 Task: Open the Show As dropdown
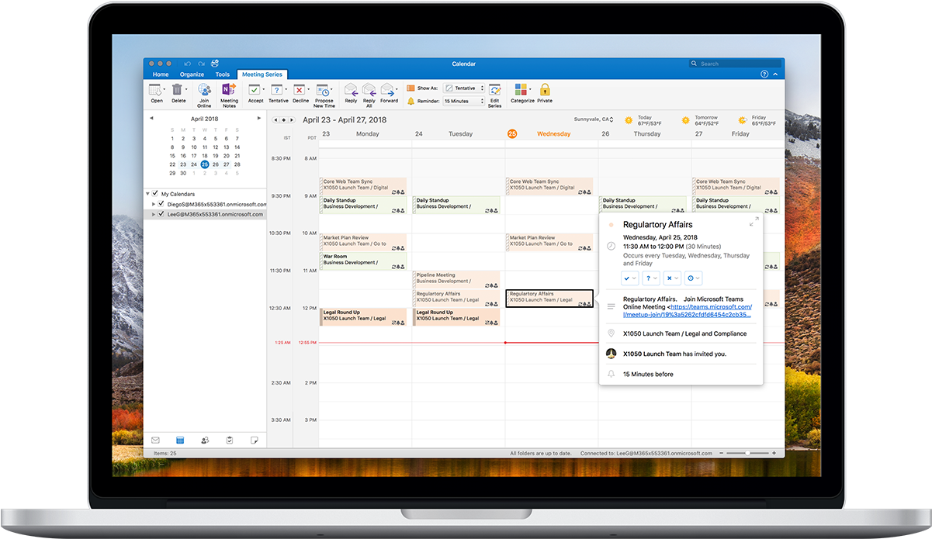pyautogui.click(x=464, y=88)
